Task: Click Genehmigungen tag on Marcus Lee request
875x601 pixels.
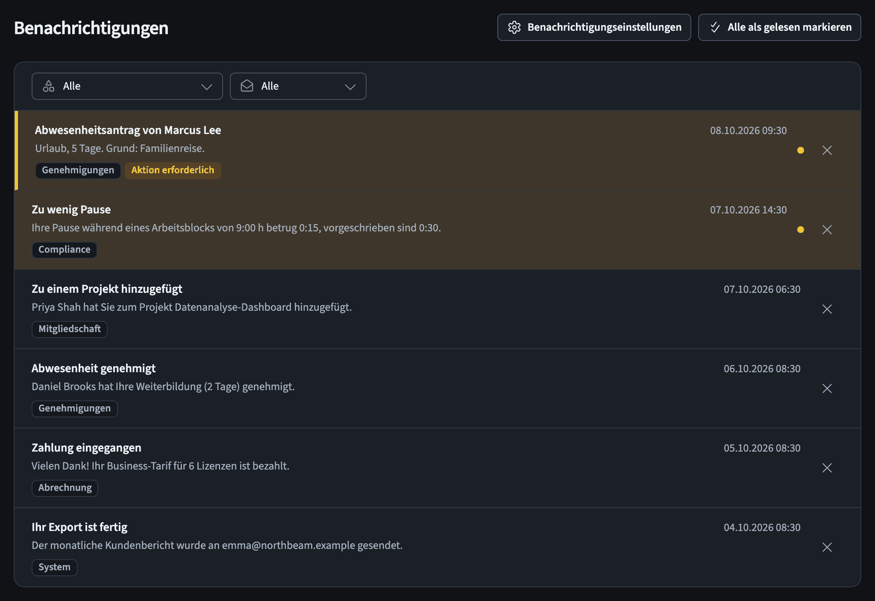Action: 78,170
